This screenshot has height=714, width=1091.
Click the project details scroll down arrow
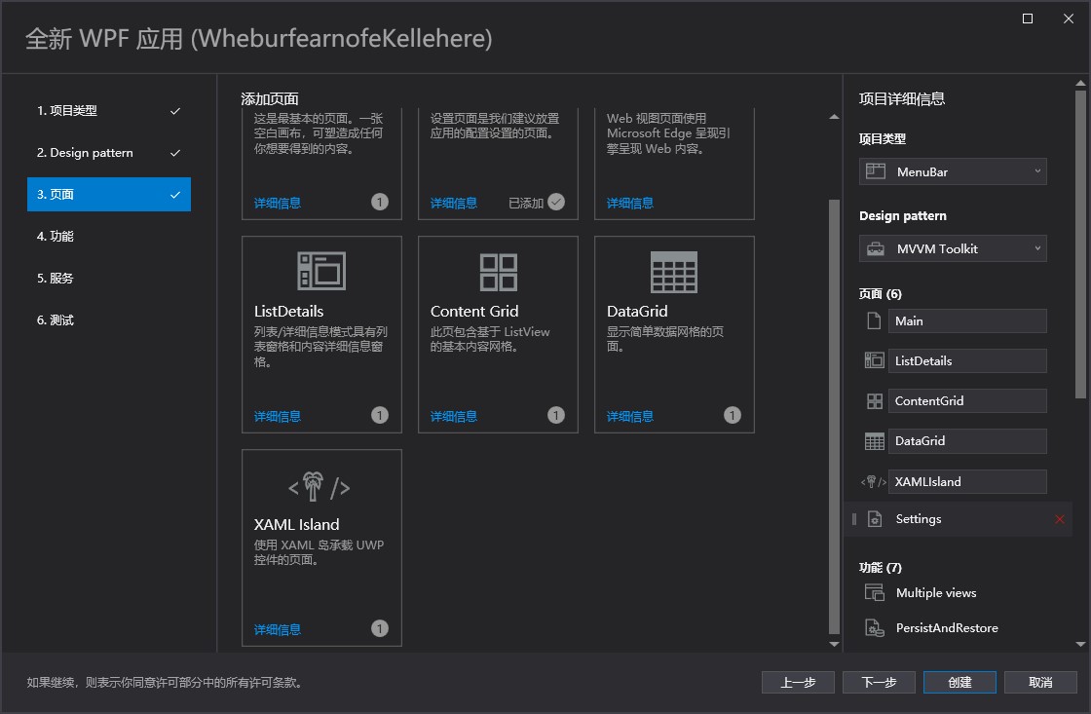1080,645
